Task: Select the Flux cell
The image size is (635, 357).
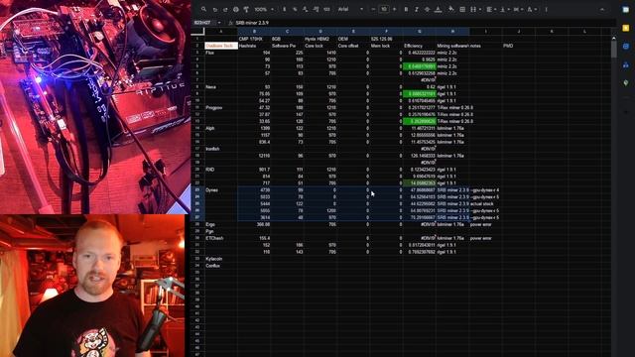Action: 221,53
